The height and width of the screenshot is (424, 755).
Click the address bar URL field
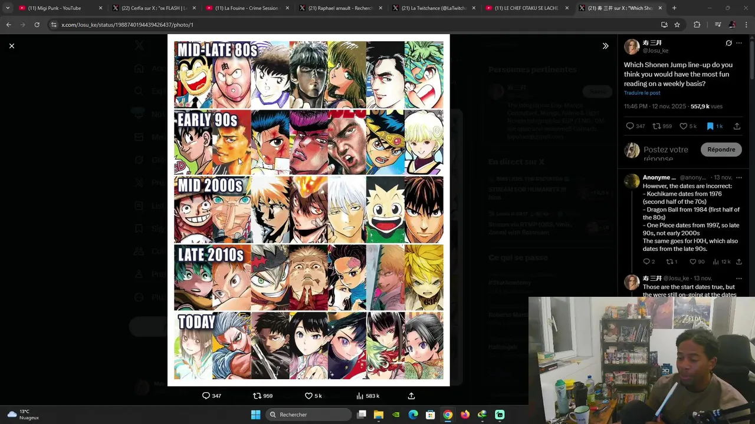tap(354, 25)
